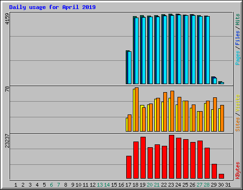The height and width of the screenshot is (190, 243).
Task: Click day 25 on the x-axis
Action: click(185, 185)
